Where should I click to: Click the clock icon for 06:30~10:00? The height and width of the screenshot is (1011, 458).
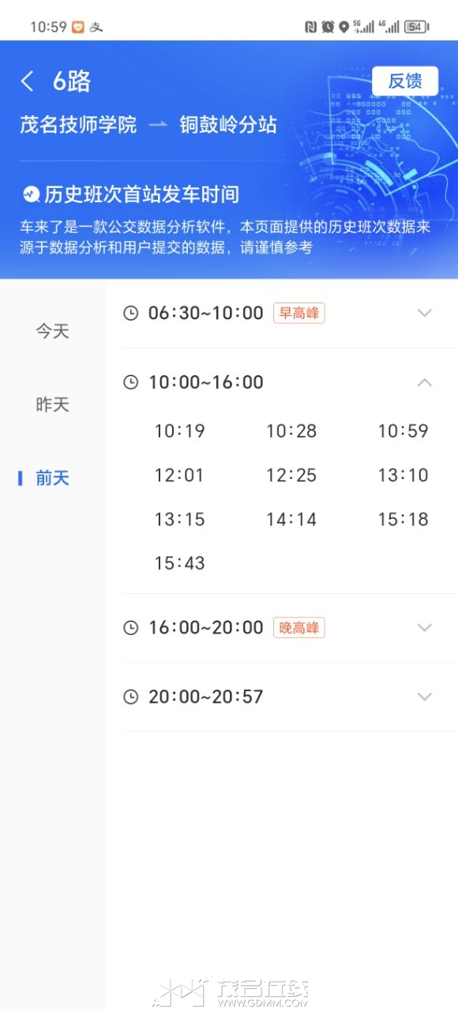coord(131,313)
